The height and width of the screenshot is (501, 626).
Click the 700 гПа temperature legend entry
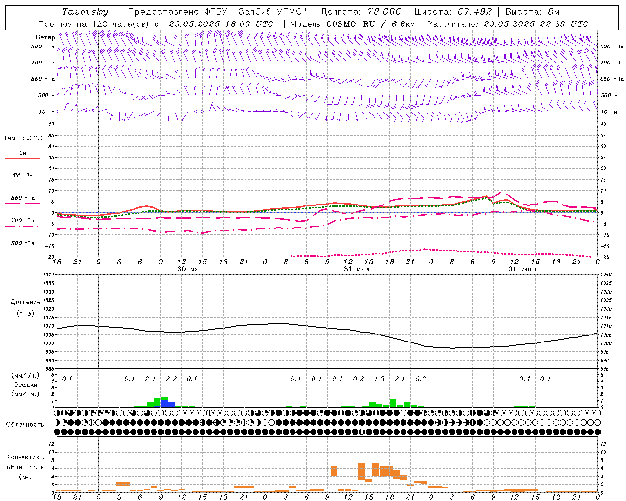22,221
